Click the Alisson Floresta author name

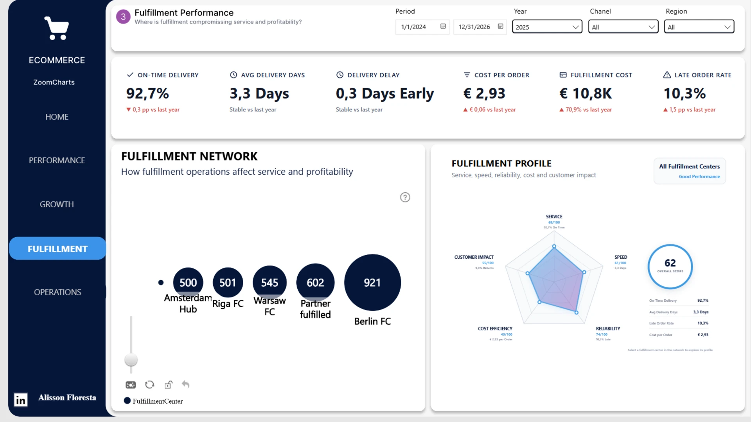point(67,397)
